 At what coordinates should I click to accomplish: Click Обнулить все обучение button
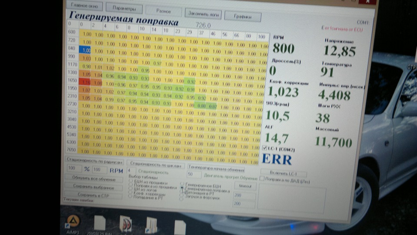coord(94,178)
